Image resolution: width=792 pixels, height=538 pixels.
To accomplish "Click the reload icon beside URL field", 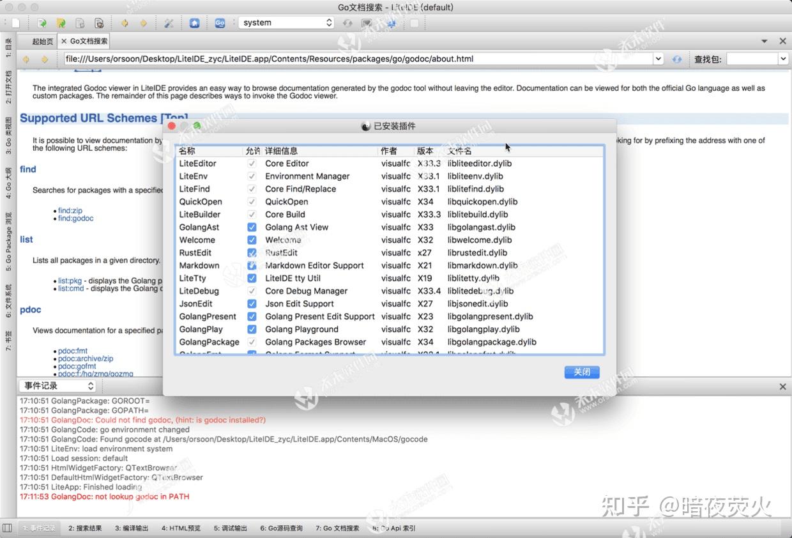I will [x=677, y=59].
